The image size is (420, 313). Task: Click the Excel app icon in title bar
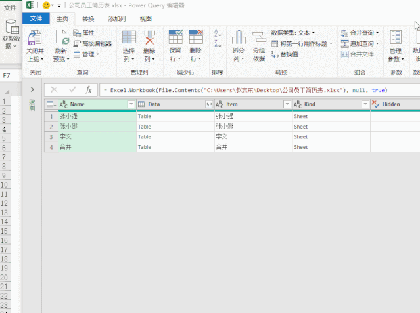tap(30, 5)
